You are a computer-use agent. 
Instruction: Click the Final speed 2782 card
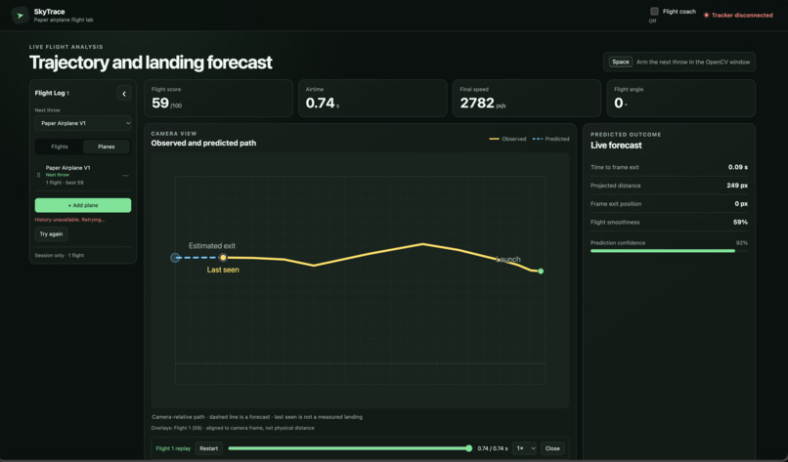[x=527, y=99]
